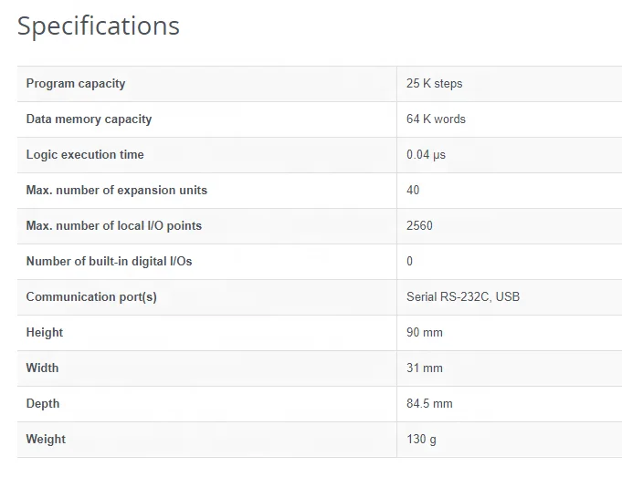Select the expansion units value 40
The height and width of the screenshot is (477, 622).
pos(413,191)
